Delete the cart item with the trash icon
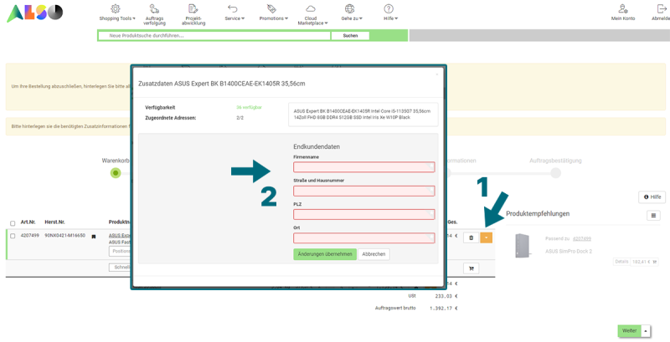The image size is (670, 342). pyautogui.click(x=471, y=237)
